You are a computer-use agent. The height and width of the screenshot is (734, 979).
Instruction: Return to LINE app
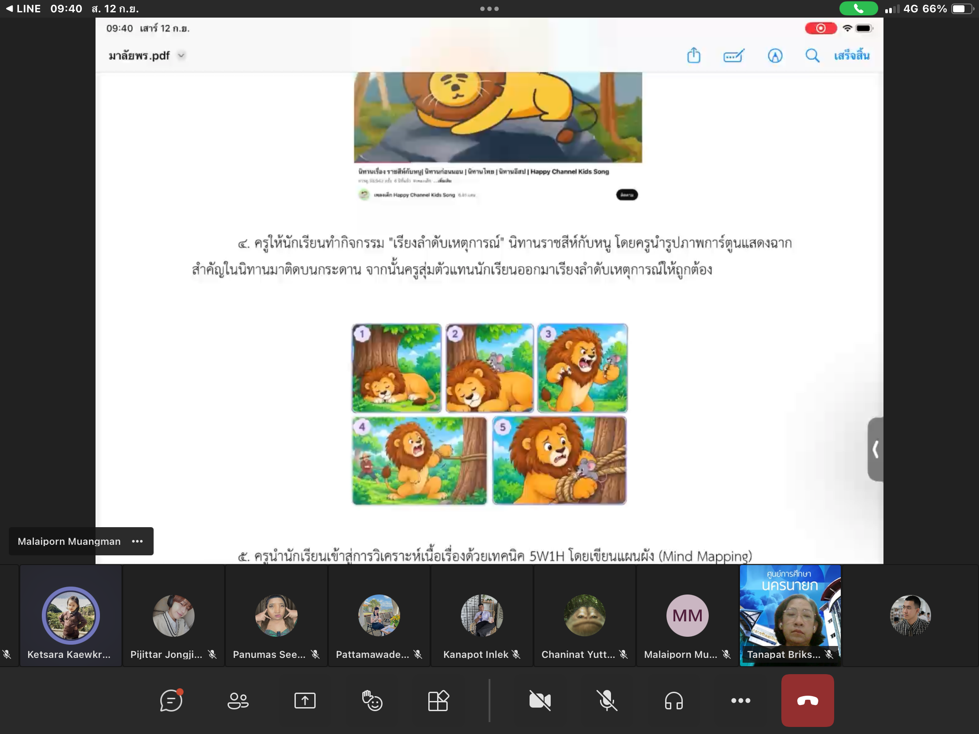pos(23,8)
